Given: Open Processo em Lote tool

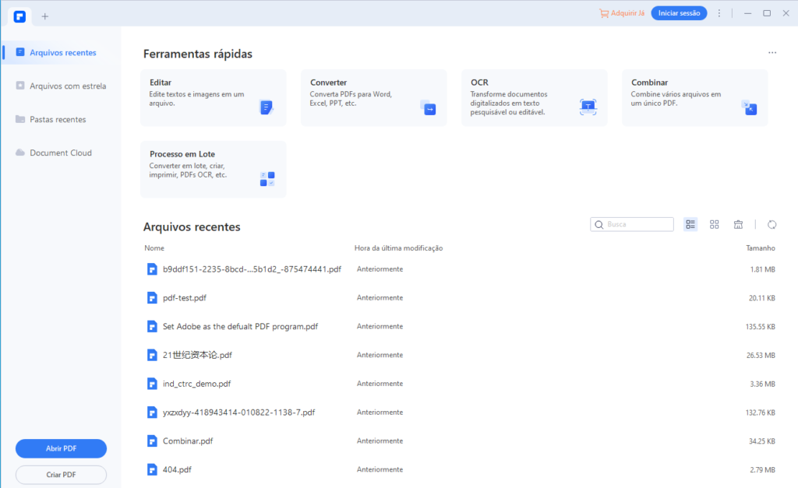Looking at the screenshot, I should (213, 169).
